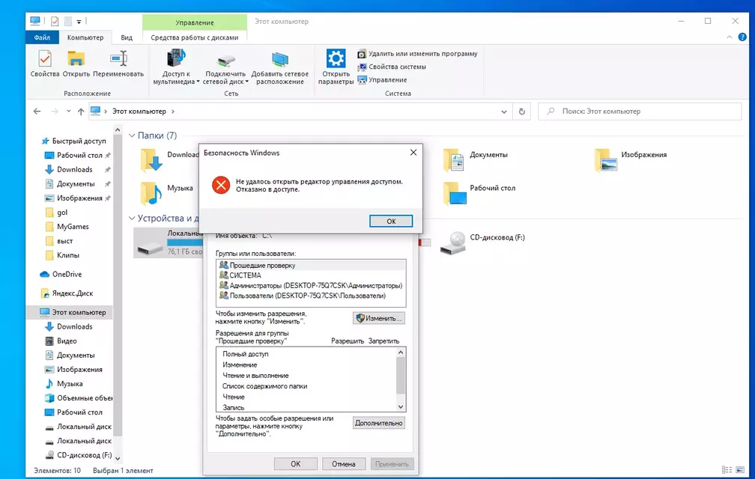Viewport: 755px width, 479px height.
Task: Switch to Компьютер ribbon tab
Action: coord(85,37)
